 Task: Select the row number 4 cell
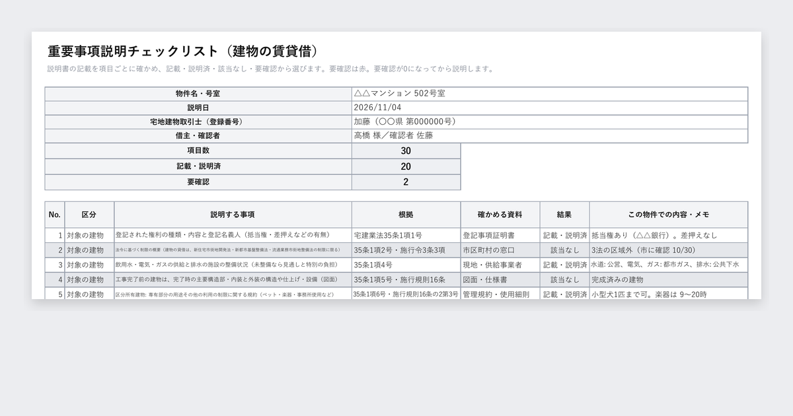(x=55, y=280)
